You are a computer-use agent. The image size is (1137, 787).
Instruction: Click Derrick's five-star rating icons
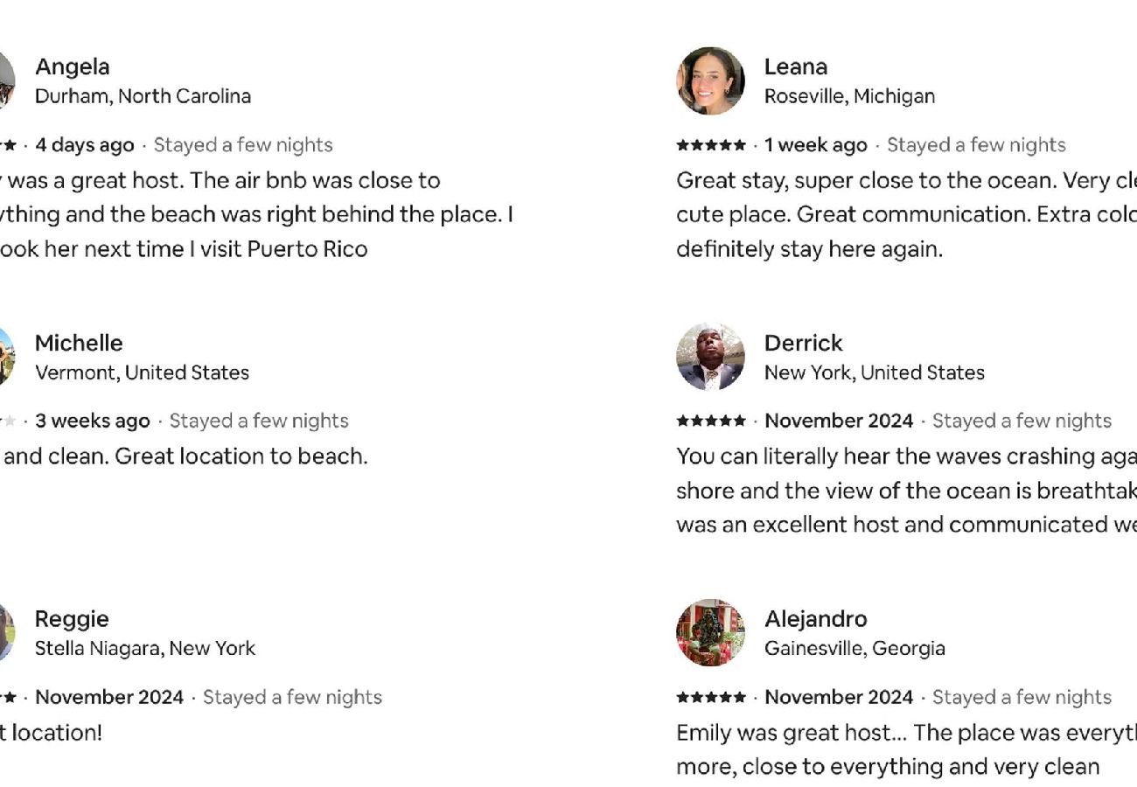point(711,421)
